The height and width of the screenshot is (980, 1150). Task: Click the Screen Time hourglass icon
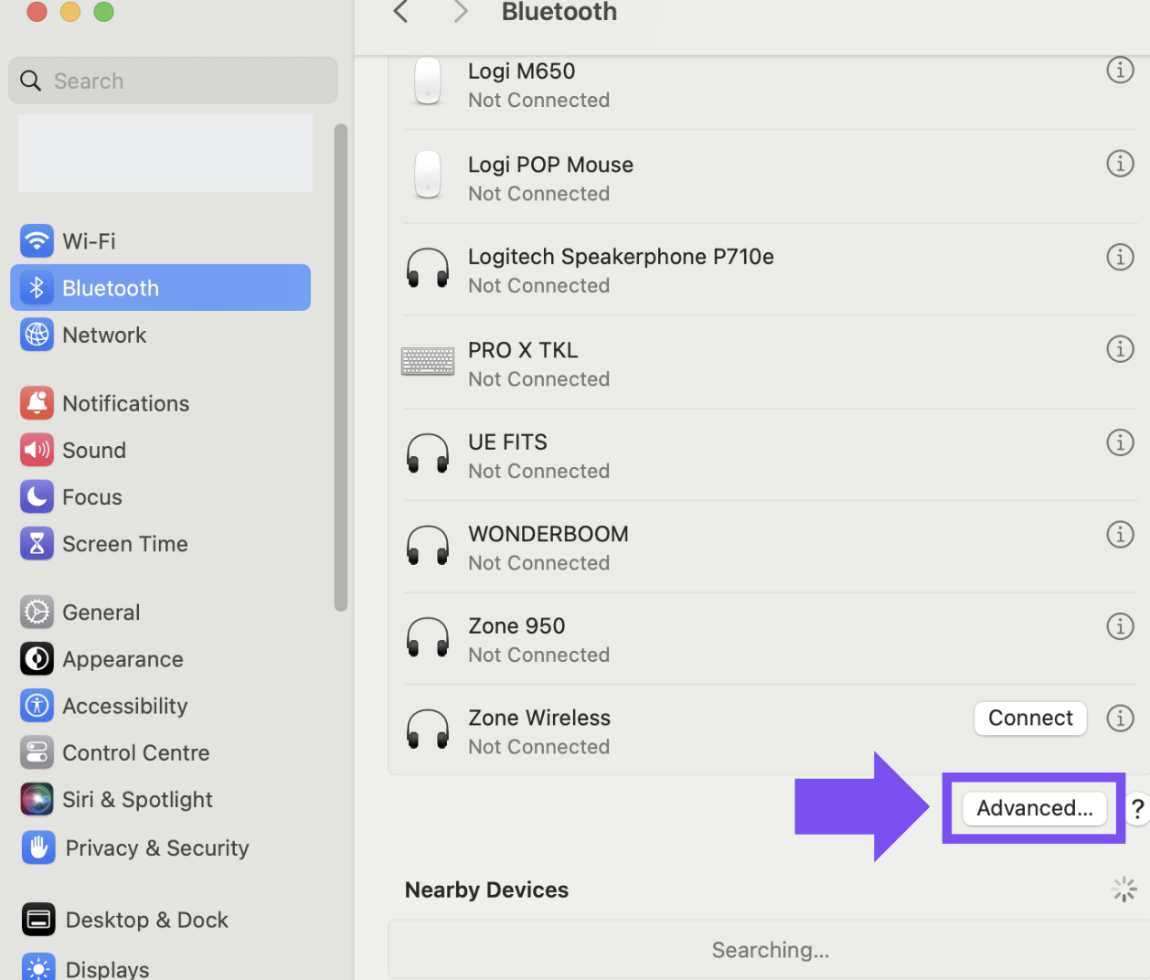coord(37,544)
